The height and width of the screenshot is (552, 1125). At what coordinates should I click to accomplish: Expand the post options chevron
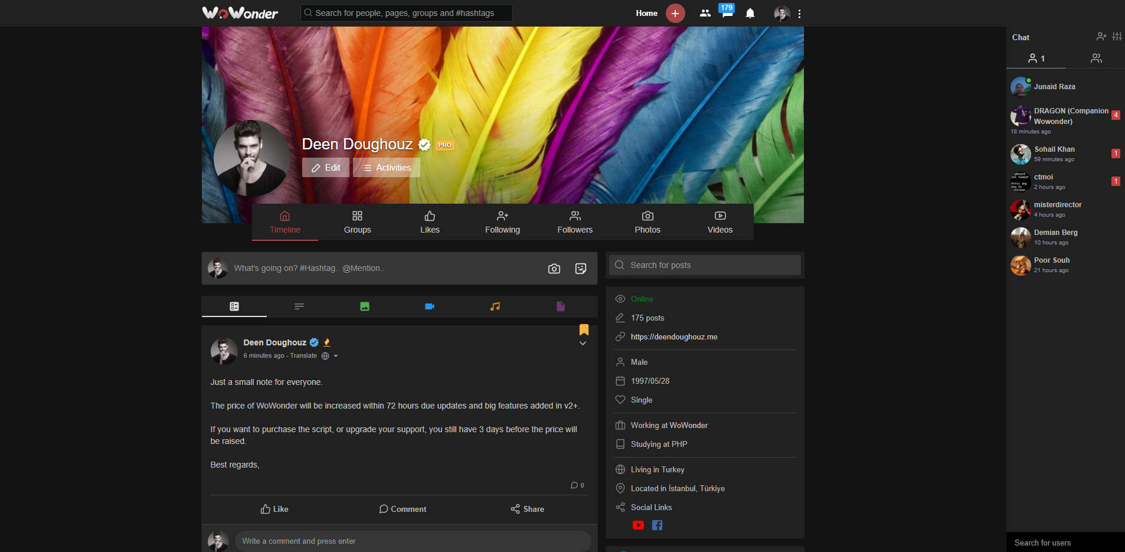click(x=583, y=344)
